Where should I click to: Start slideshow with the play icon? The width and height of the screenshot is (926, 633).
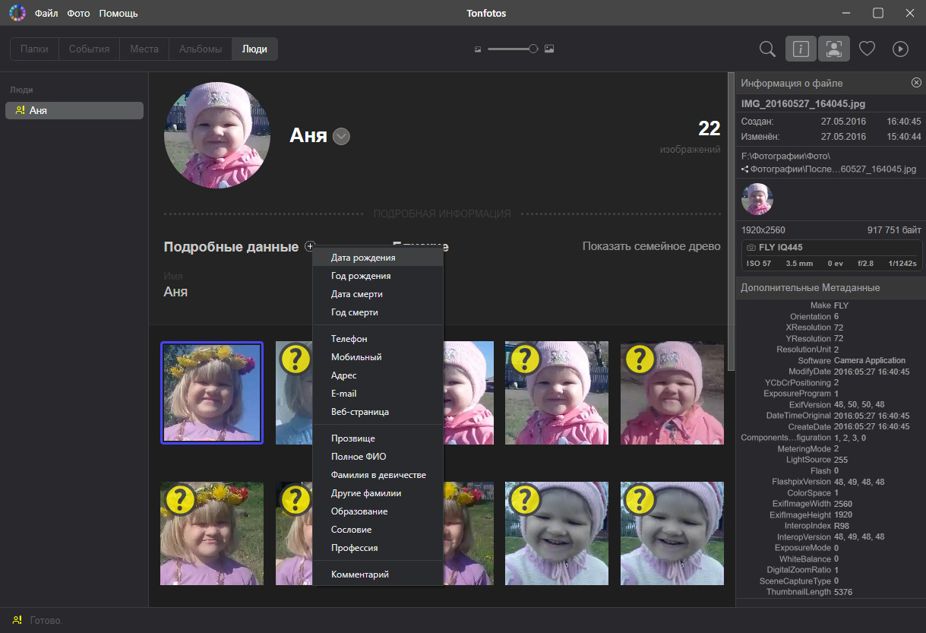coord(900,49)
